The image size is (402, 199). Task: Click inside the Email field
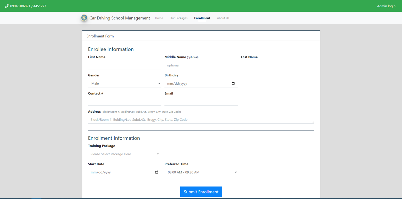(x=201, y=102)
